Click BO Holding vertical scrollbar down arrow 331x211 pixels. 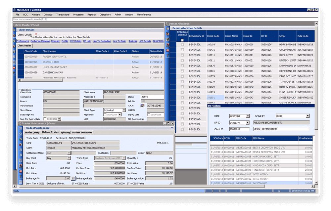[316, 183]
